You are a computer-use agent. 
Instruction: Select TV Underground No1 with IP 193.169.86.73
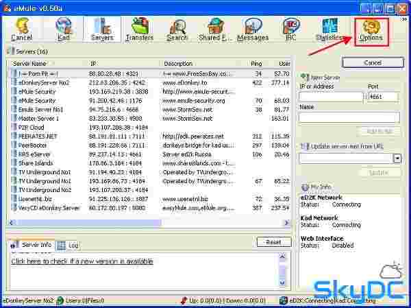point(151,181)
